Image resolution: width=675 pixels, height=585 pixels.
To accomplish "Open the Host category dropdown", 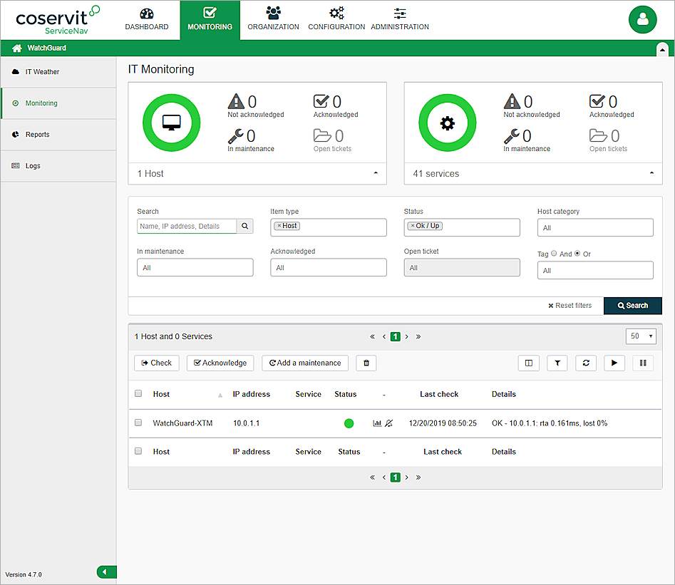I will (x=594, y=228).
